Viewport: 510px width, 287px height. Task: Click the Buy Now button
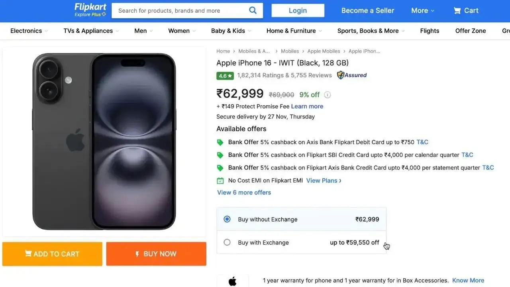pyautogui.click(x=156, y=254)
